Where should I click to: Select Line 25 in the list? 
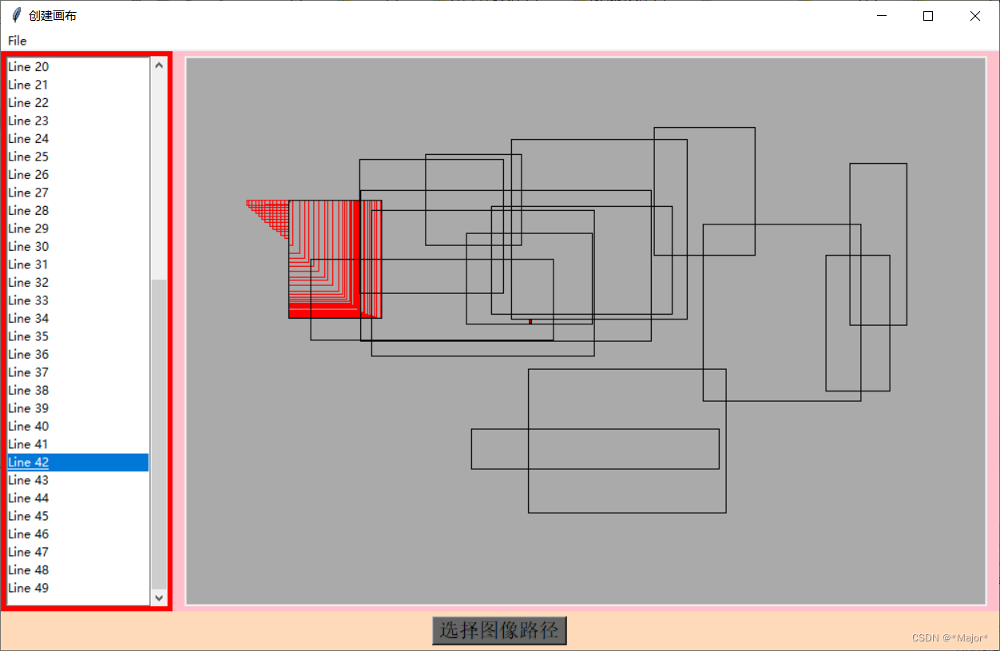(x=77, y=157)
